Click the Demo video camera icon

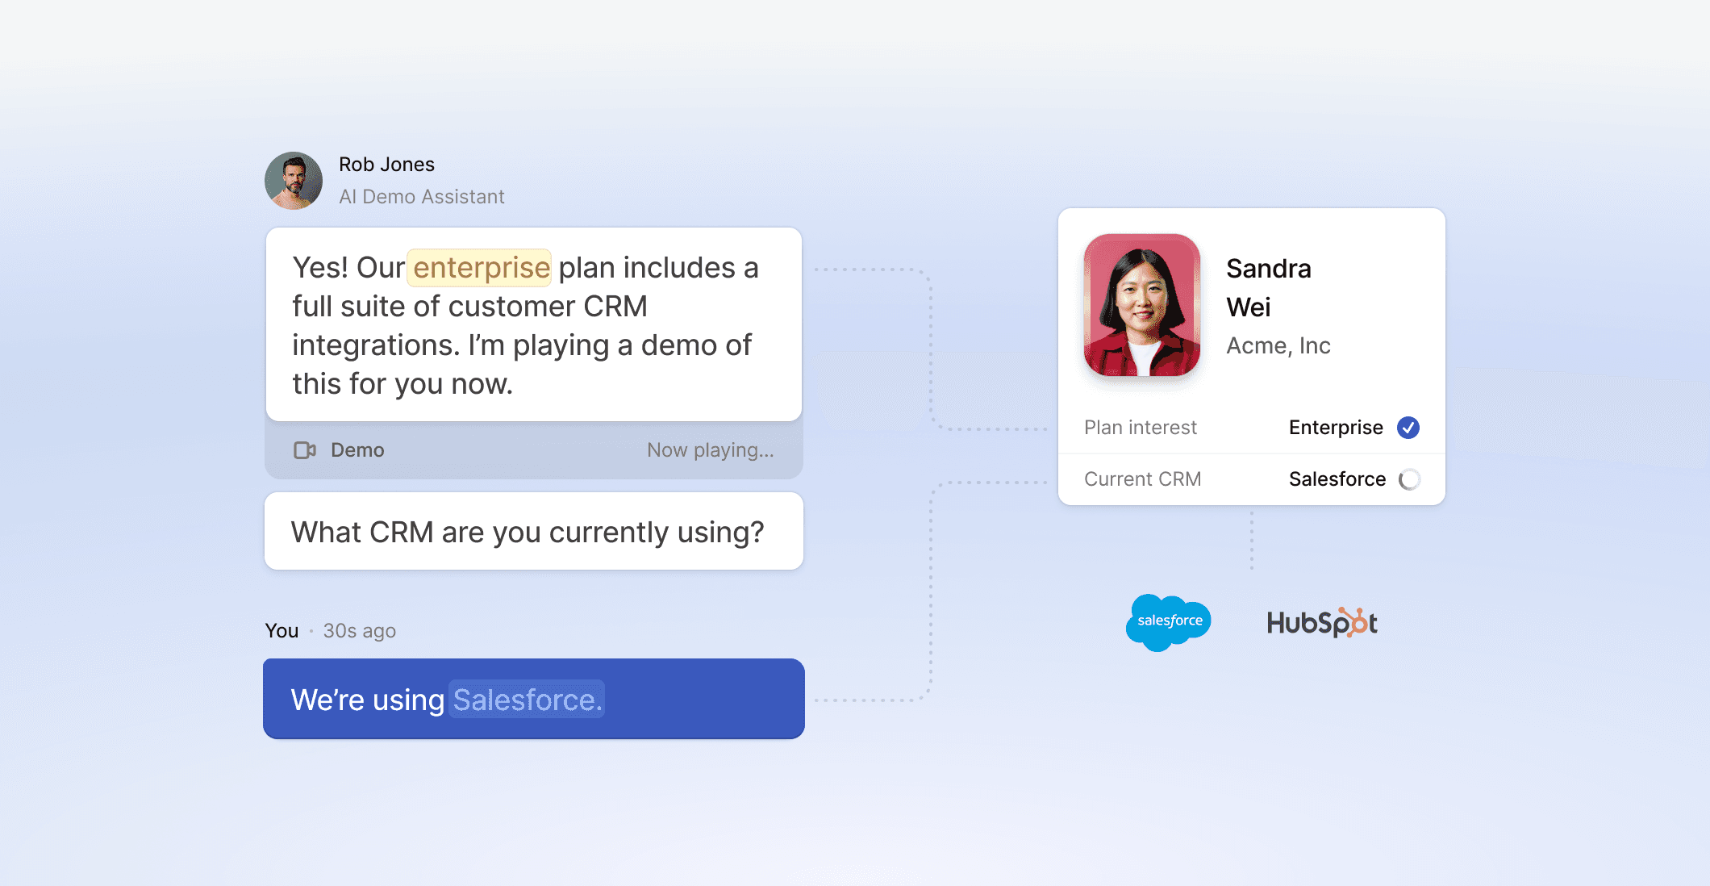[x=305, y=450]
